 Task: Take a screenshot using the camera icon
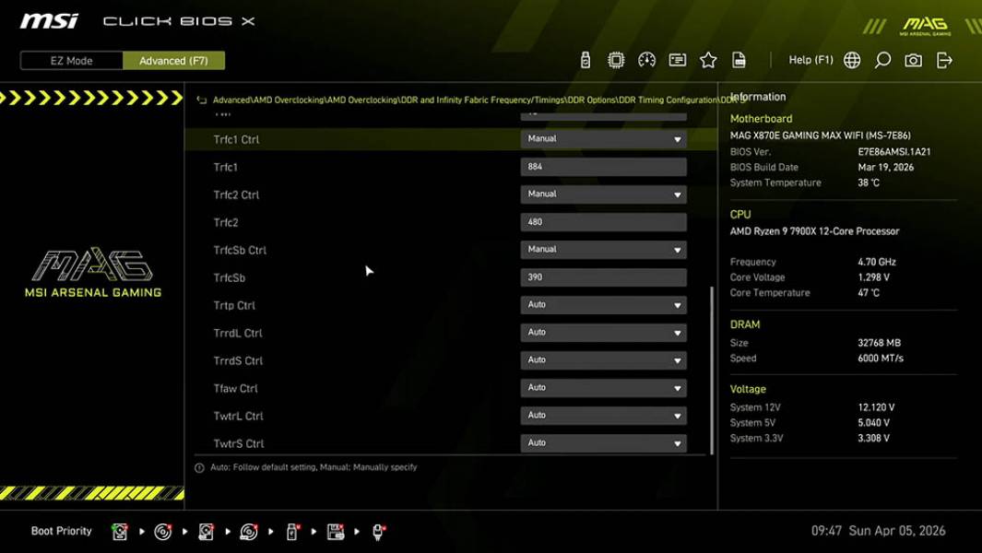(913, 59)
